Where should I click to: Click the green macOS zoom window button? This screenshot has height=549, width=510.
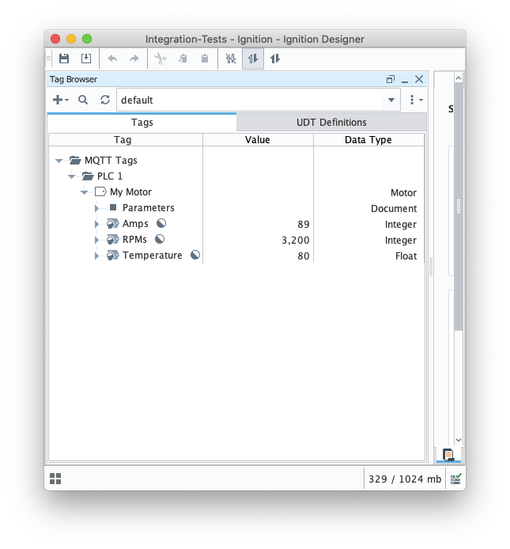point(87,39)
